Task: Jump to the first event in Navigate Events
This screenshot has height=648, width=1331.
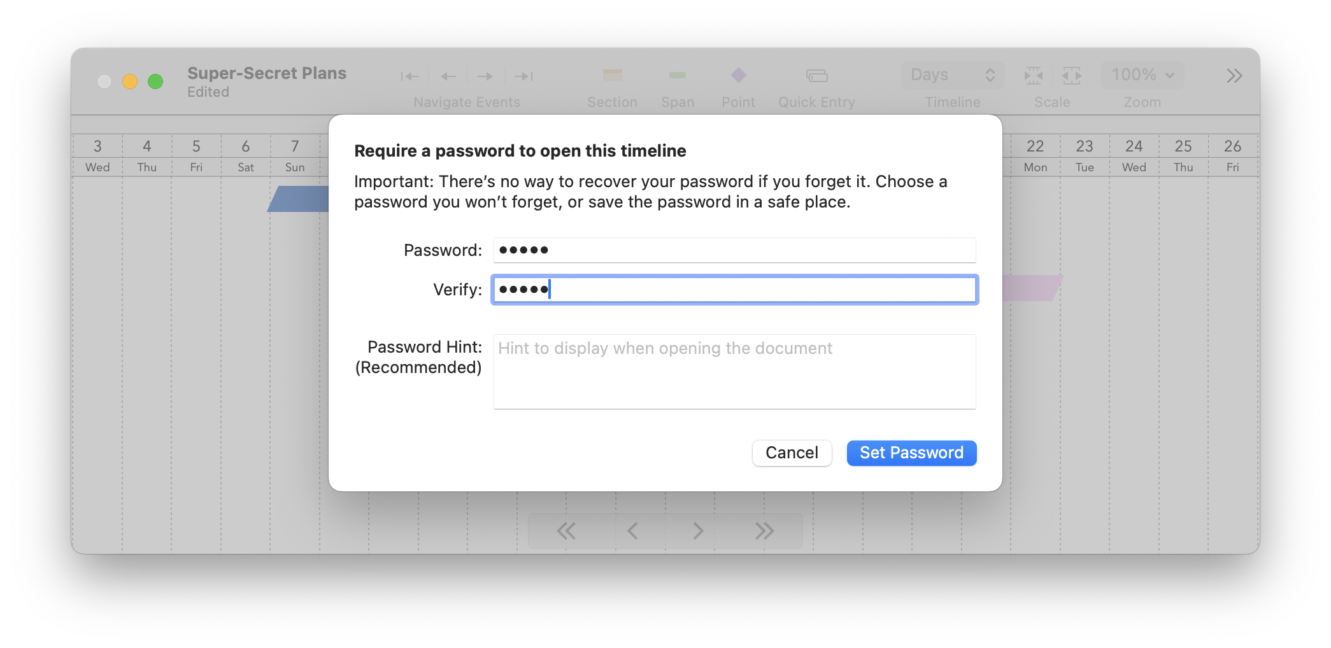Action: tap(411, 76)
